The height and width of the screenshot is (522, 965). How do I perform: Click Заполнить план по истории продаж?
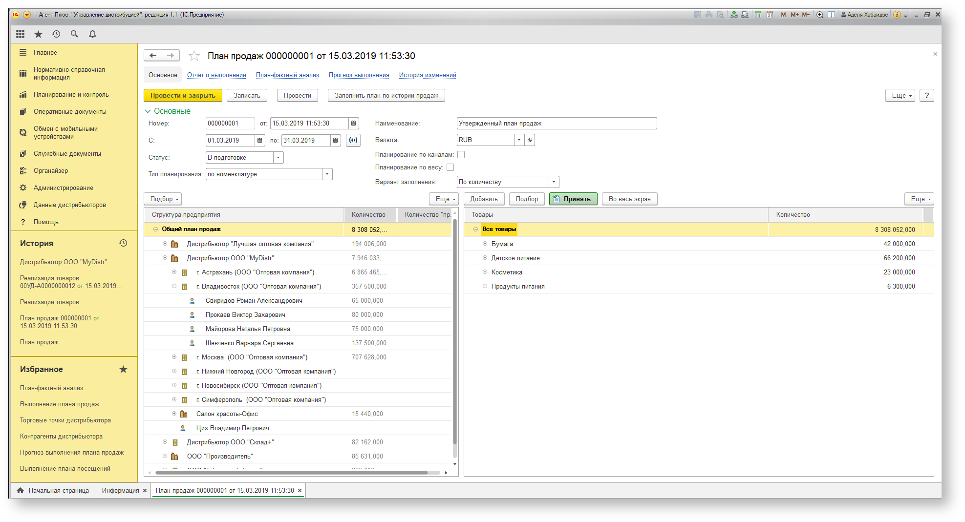(386, 95)
